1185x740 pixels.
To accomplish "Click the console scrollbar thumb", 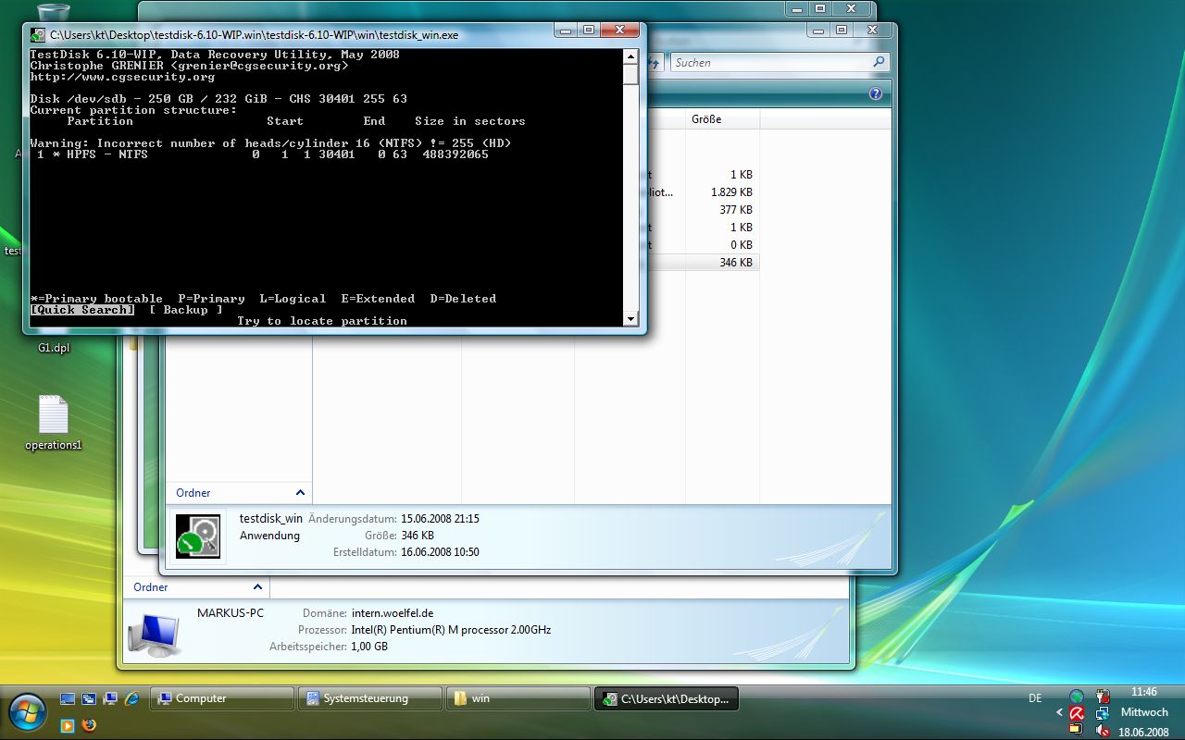I will click(x=630, y=74).
